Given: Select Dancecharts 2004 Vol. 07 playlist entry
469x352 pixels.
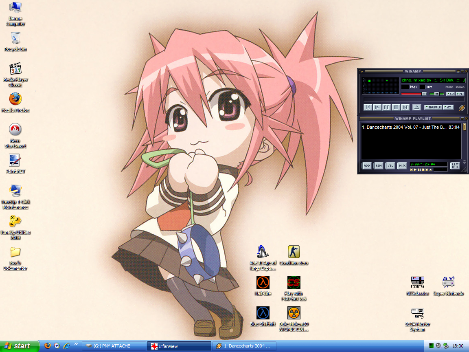Looking at the screenshot, I should 411,127.
